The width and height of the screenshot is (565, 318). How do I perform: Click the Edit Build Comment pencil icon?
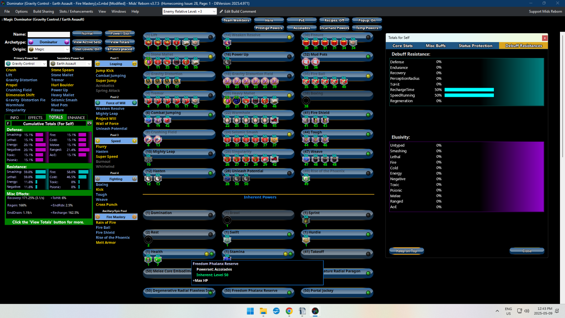[x=221, y=11]
